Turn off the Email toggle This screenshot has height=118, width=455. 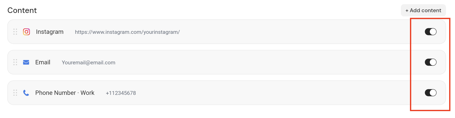[431, 62]
